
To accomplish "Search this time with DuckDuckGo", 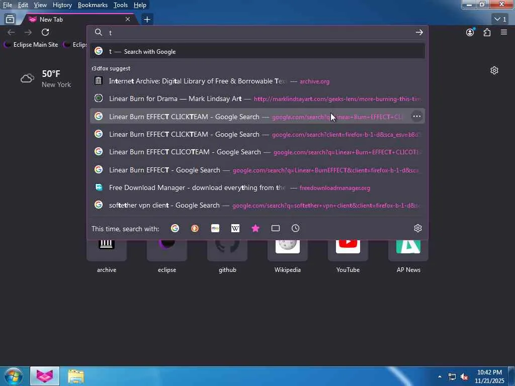I will click(195, 229).
